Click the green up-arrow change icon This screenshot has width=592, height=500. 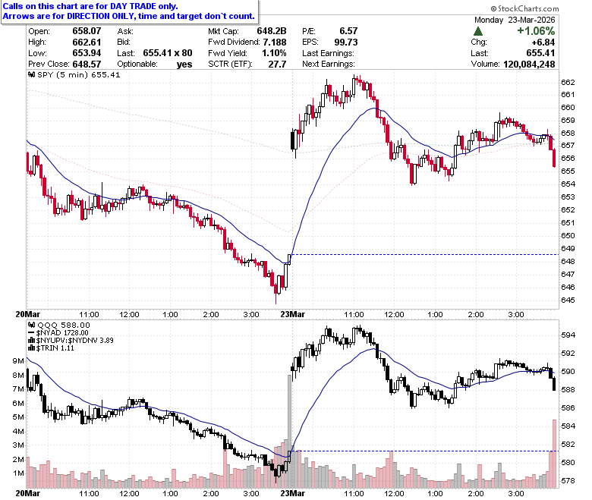tap(478, 31)
